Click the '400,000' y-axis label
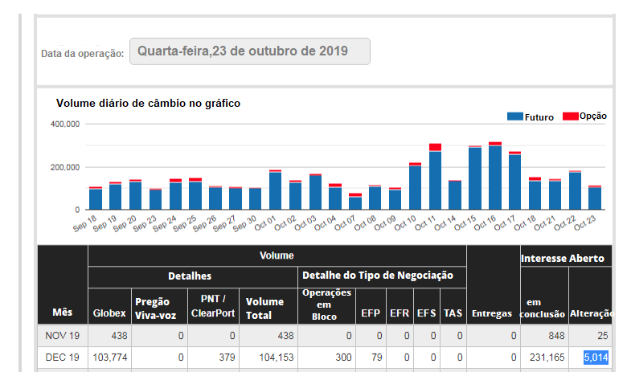Screen dimensions: 627x380 (x=65, y=125)
